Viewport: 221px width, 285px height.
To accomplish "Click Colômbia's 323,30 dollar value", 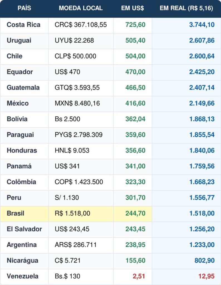I will click(136, 182).
